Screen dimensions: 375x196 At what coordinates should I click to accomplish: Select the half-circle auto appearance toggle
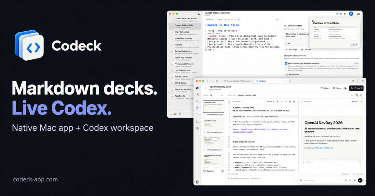[x=345, y=14]
